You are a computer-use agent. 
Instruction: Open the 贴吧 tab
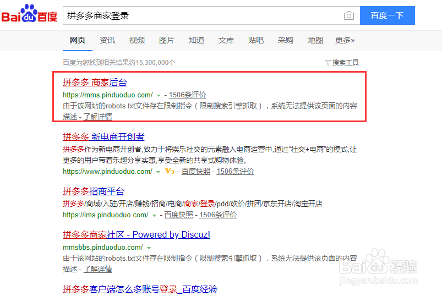pos(255,40)
